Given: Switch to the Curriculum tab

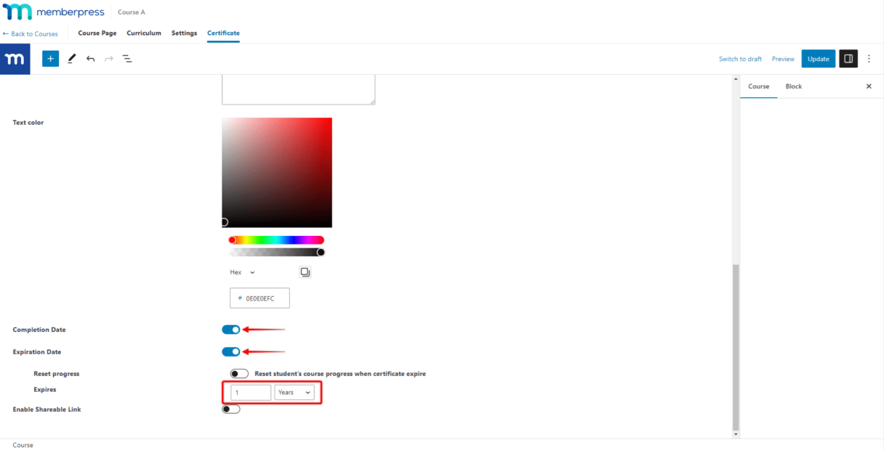Looking at the screenshot, I should tap(144, 33).
